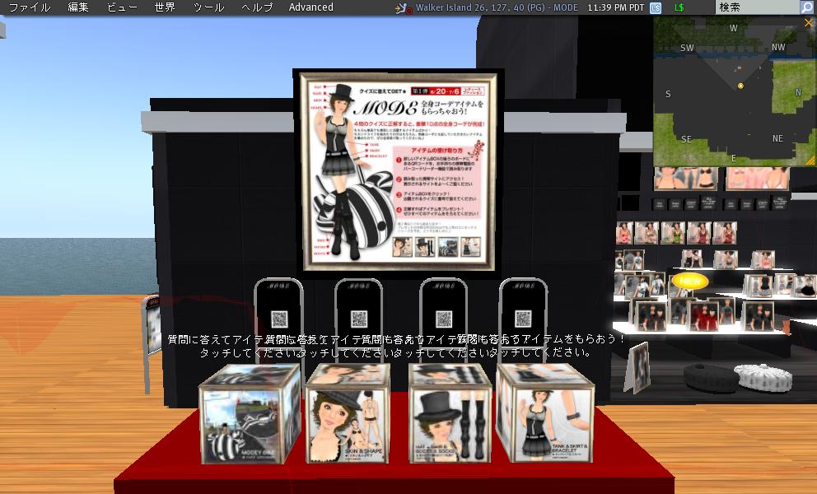817x494 pixels.
Task: Touch the top hat and boots item box
Action: coord(451,413)
